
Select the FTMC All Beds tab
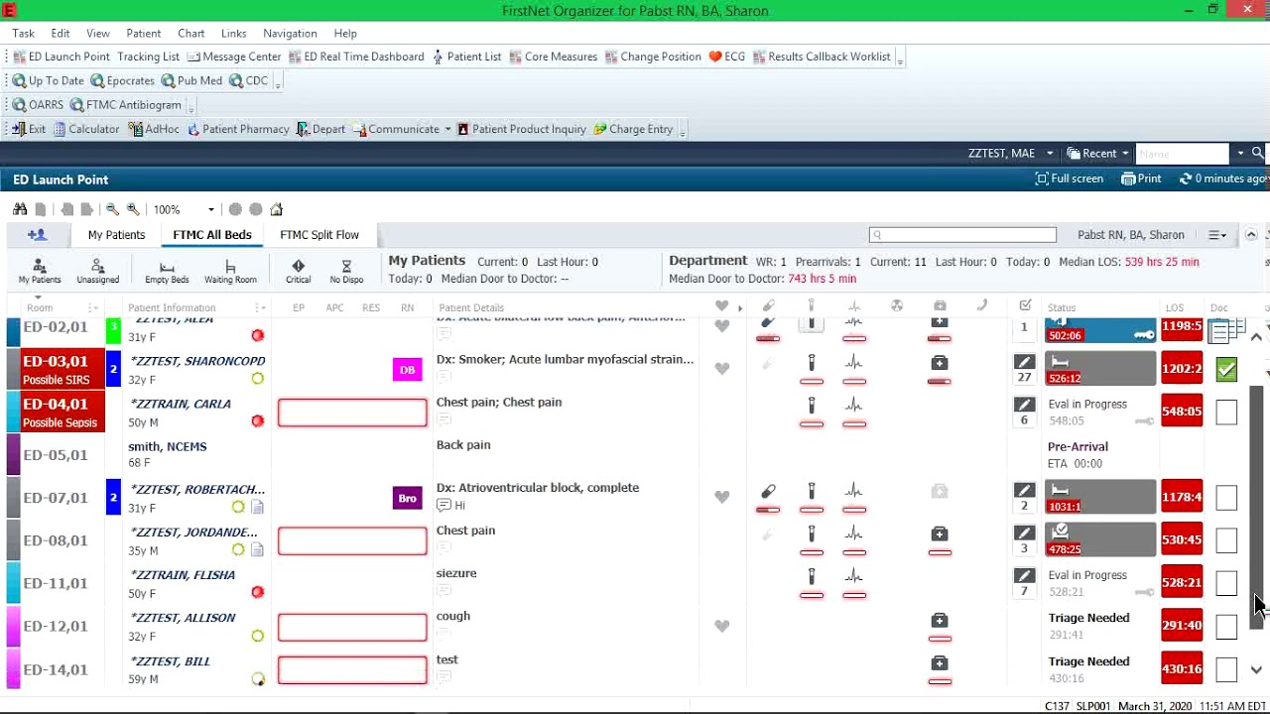click(x=212, y=235)
